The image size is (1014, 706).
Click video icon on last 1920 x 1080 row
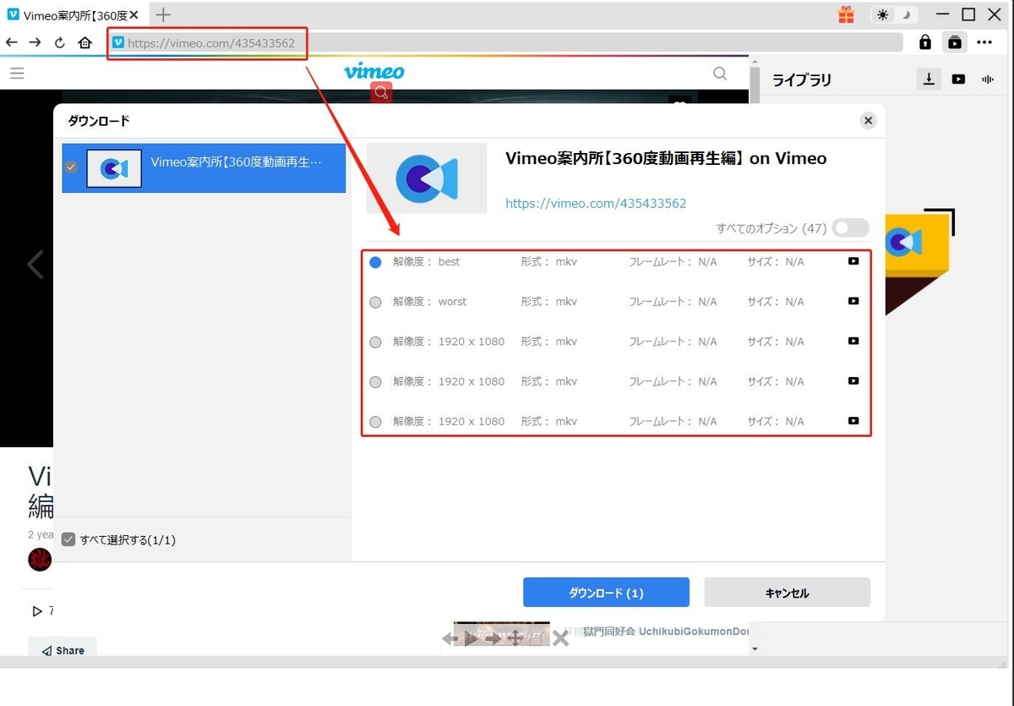853,420
